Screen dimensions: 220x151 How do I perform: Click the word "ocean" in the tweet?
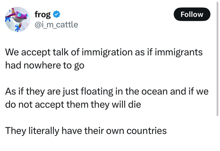(155, 92)
